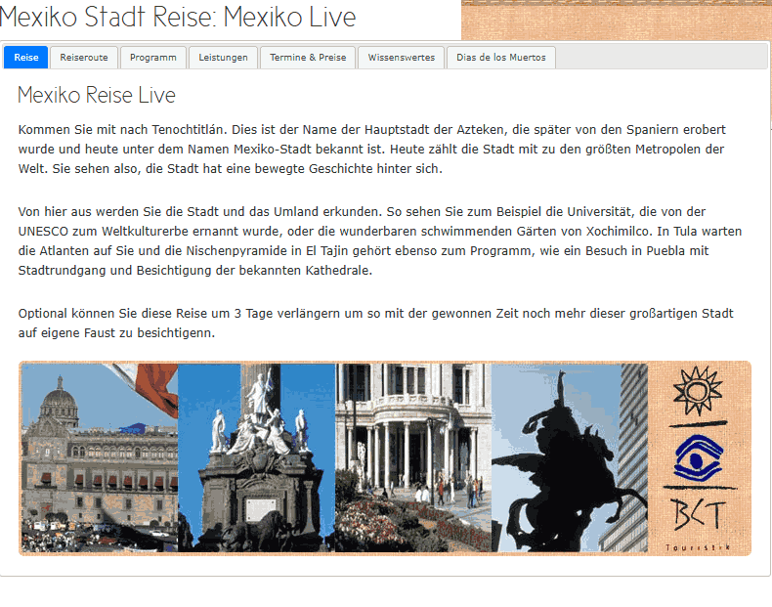Click the page title 'Mexiko Stadt Reise: Mexiko Live'
The width and height of the screenshot is (772, 607).
coord(178,17)
